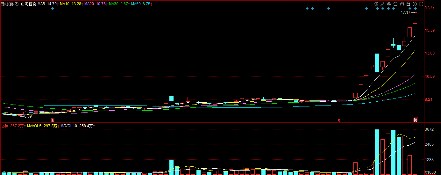441x175 pixels.
Task: Click the 日线(复权) period label
Action: point(10,4)
